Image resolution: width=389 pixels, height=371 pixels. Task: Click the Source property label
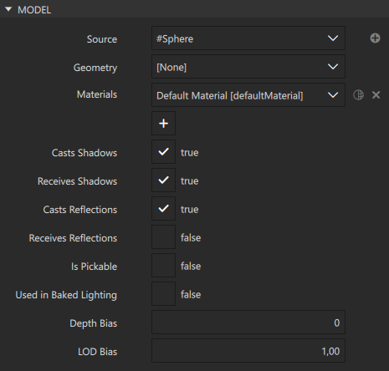tap(102, 39)
